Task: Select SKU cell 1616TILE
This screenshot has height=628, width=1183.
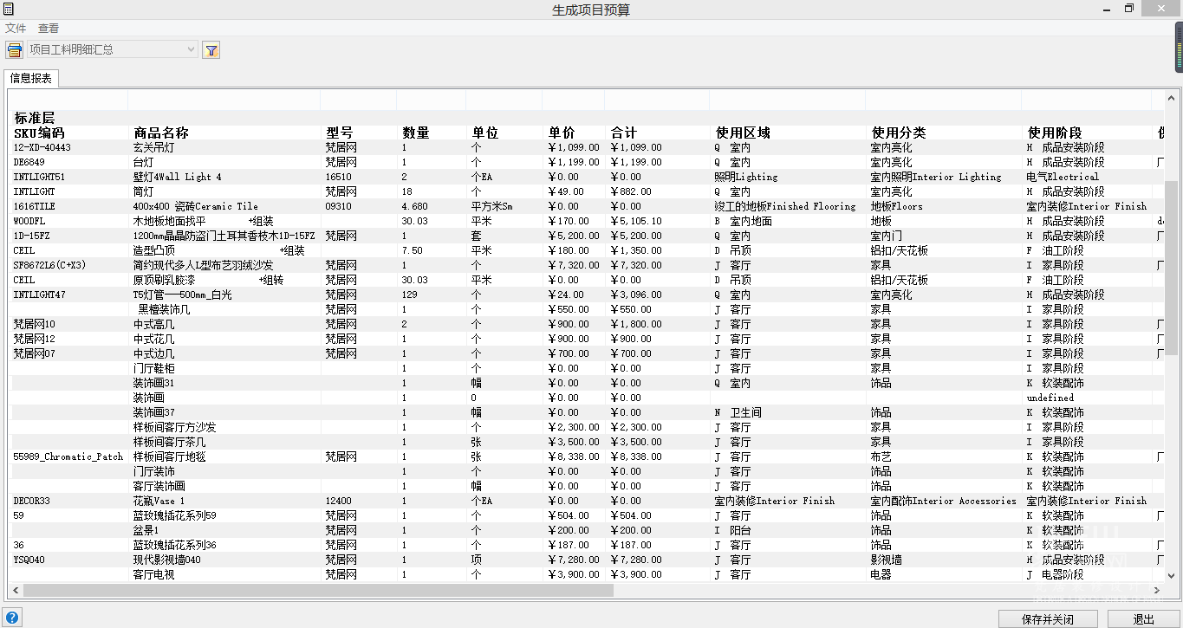Action: tap(34, 206)
